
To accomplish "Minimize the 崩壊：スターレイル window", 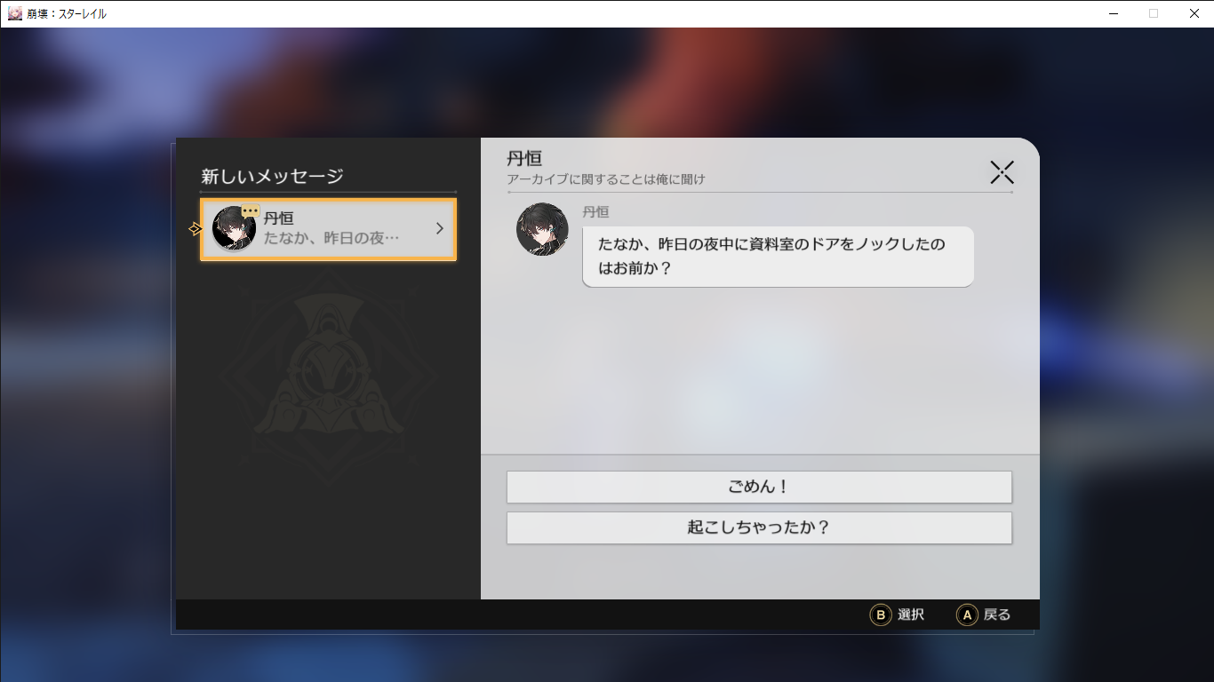I will pyautogui.click(x=1114, y=13).
